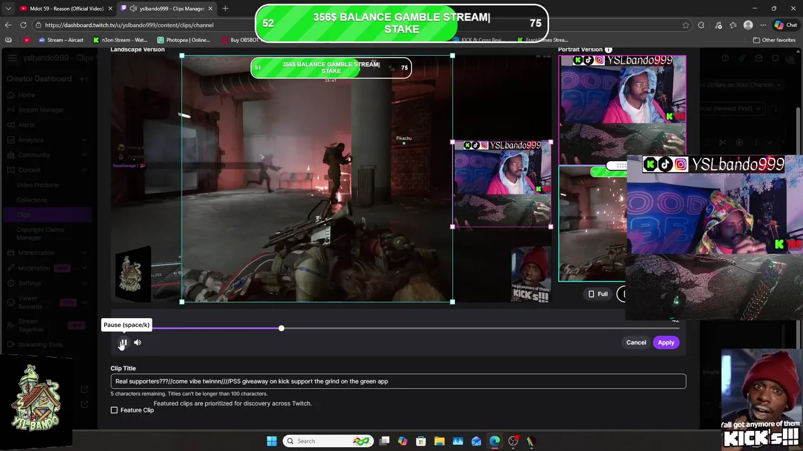
Task: Click the Apply button
Action: click(666, 343)
